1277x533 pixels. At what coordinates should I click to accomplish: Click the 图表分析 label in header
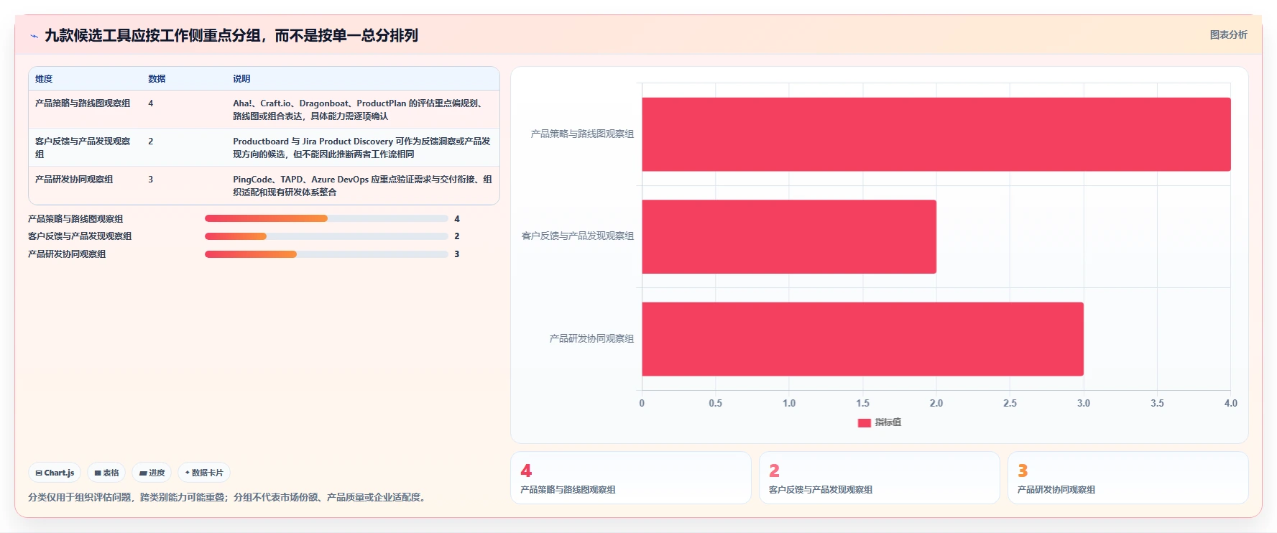(1228, 34)
